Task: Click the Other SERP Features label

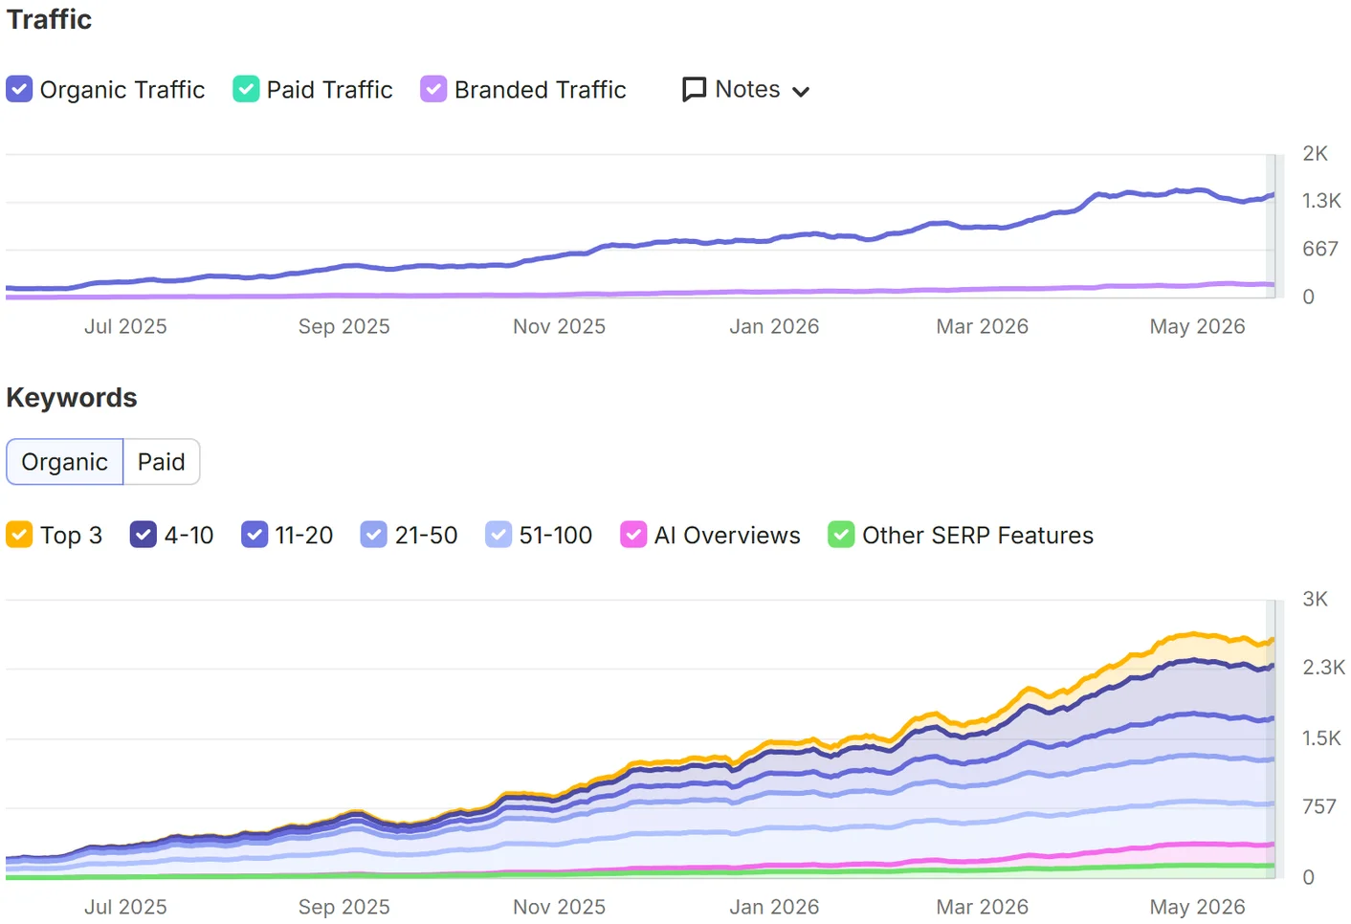Action: tap(978, 536)
